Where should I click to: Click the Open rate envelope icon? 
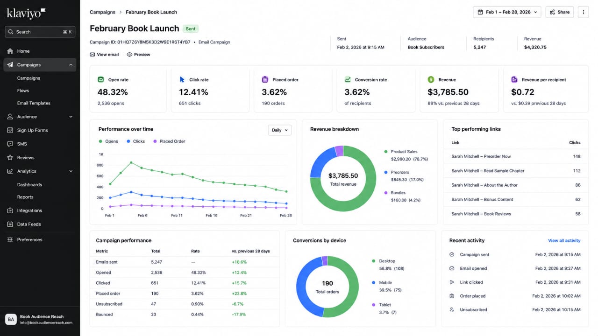coord(100,80)
